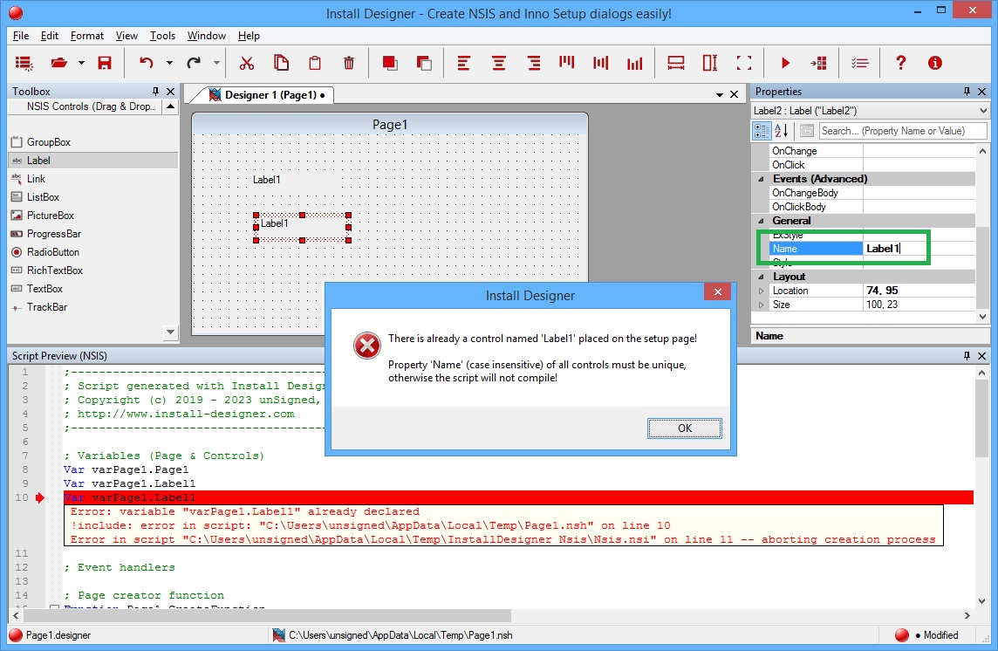
Task: Delete the selected control with the trash icon
Action: tap(349, 63)
